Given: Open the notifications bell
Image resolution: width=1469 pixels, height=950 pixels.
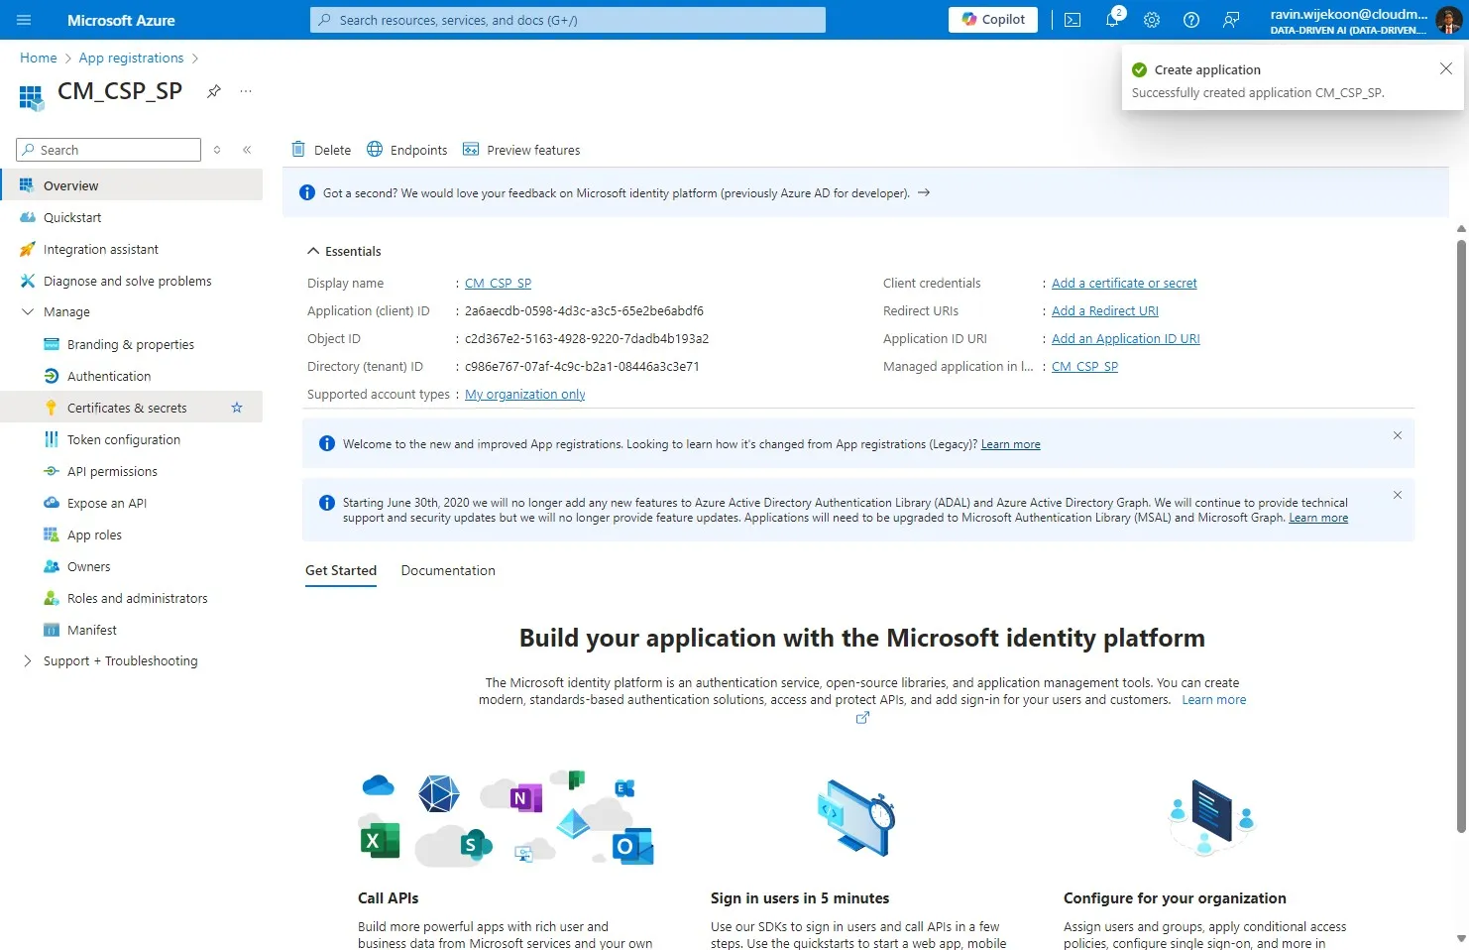Looking at the screenshot, I should click(x=1112, y=20).
